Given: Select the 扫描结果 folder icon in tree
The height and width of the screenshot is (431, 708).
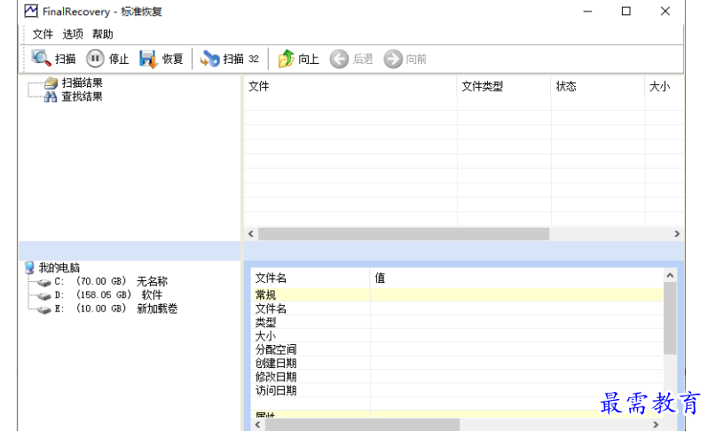Looking at the screenshot, I should coord(51,82).
